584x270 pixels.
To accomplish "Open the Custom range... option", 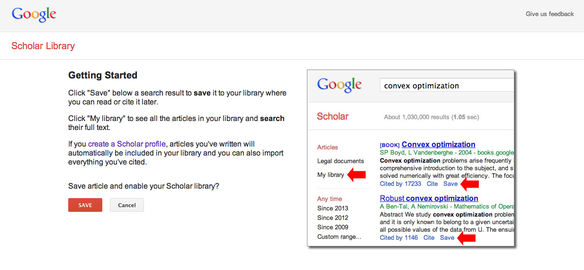I will (x=339, y=237).
